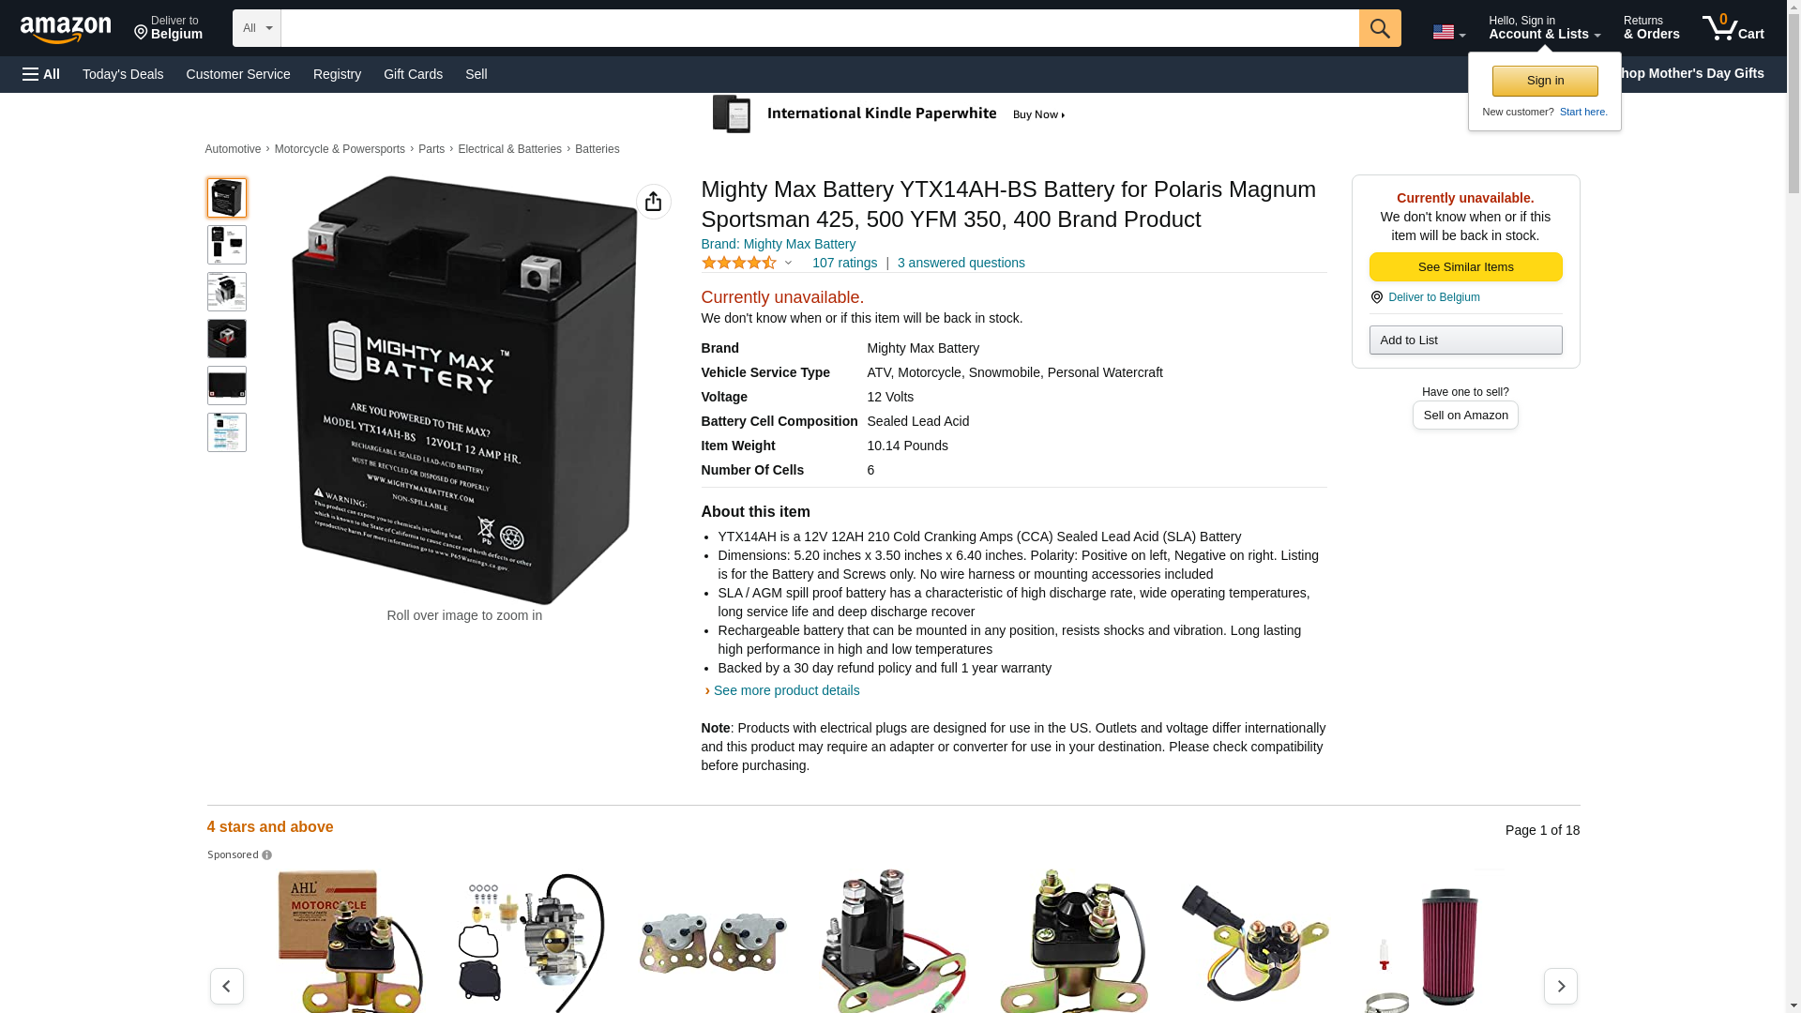Open Gift Cards in navigation bar
This screenshot has height=1013, width=1801.
[x=413, y=74]
